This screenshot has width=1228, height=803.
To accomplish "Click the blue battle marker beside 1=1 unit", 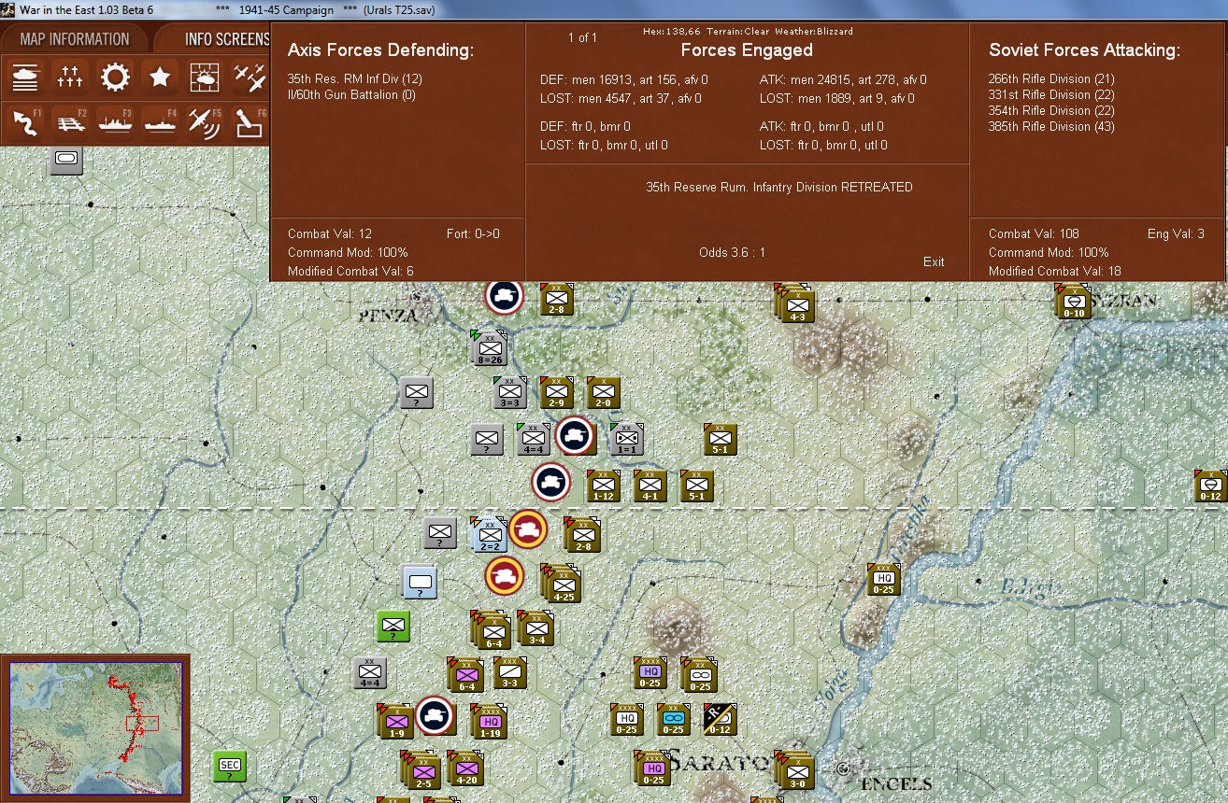I will coord(575,436).
